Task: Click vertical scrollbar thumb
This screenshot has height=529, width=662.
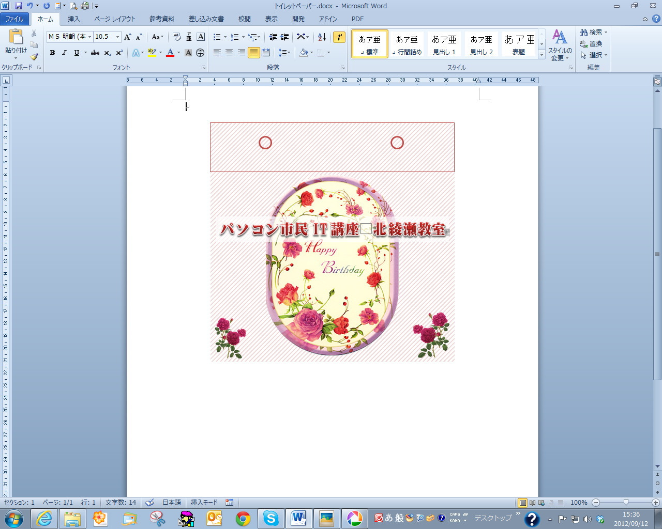Action: tap(657, 253)
